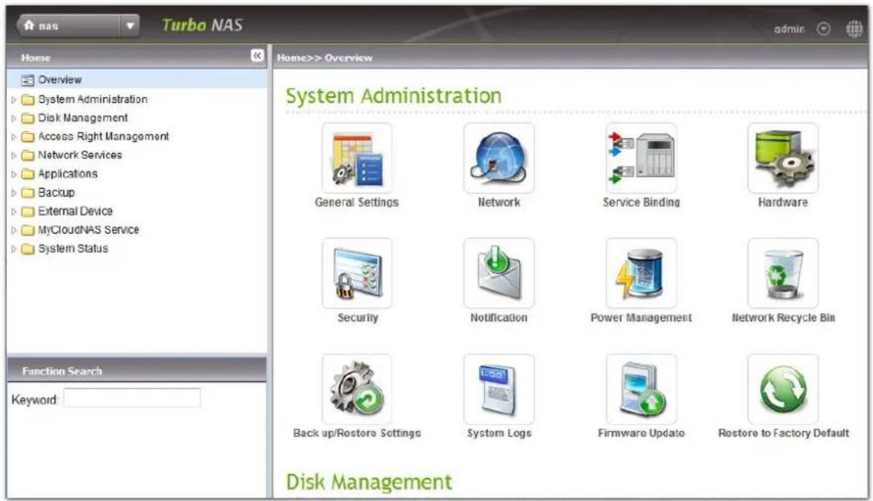
Task: Open the admin dropdown circle arrow
Action: (x=824, y=29)
